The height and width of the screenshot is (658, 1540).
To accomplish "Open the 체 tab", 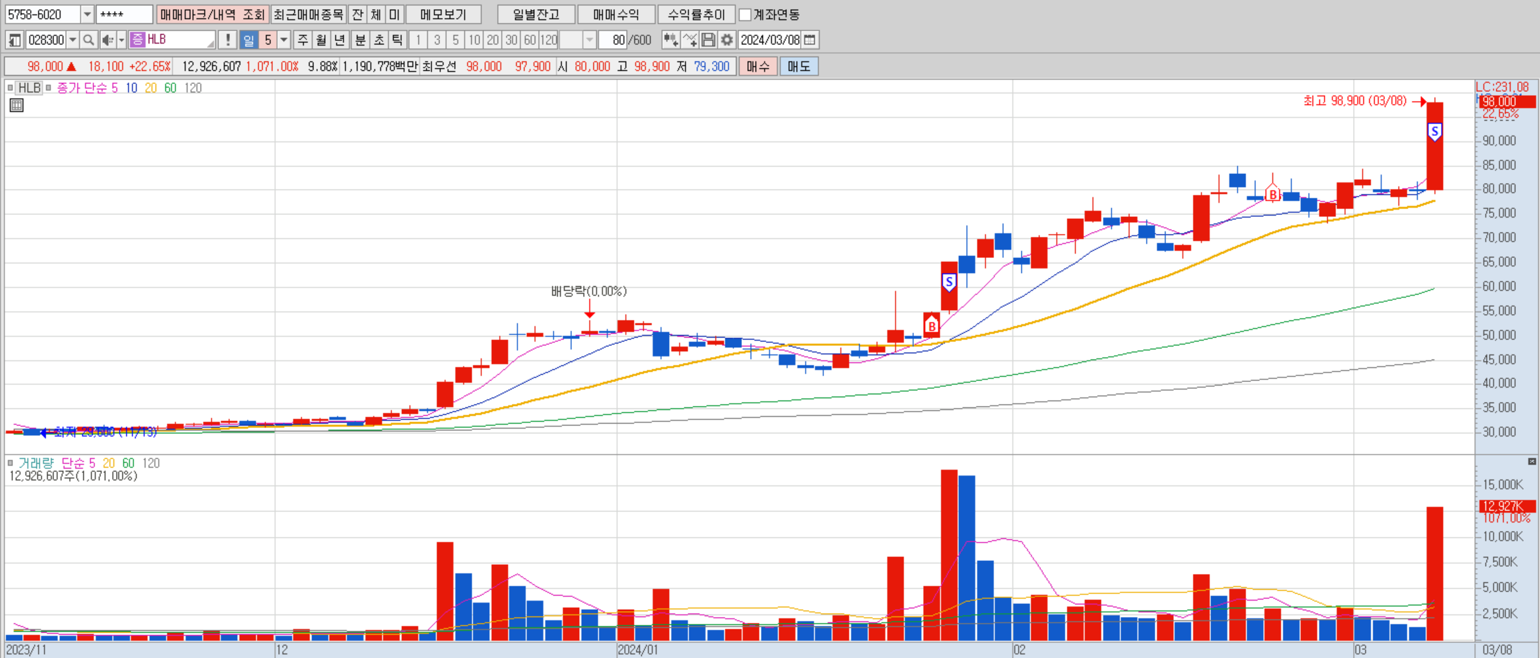I will tap(376, 14).
